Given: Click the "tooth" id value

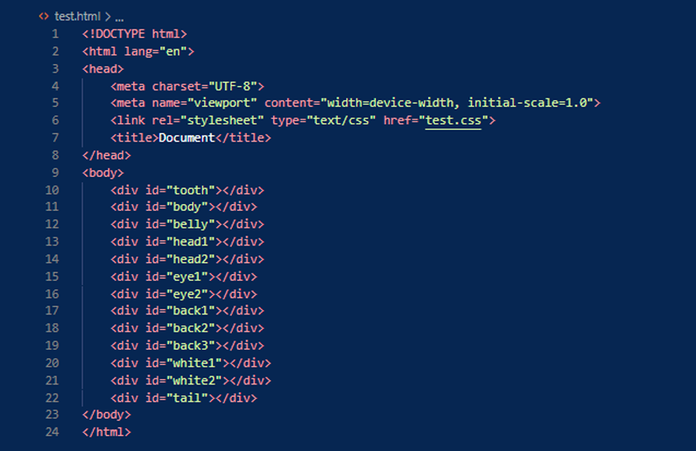Looking at the screenshot, I should (x=194, y=191).
